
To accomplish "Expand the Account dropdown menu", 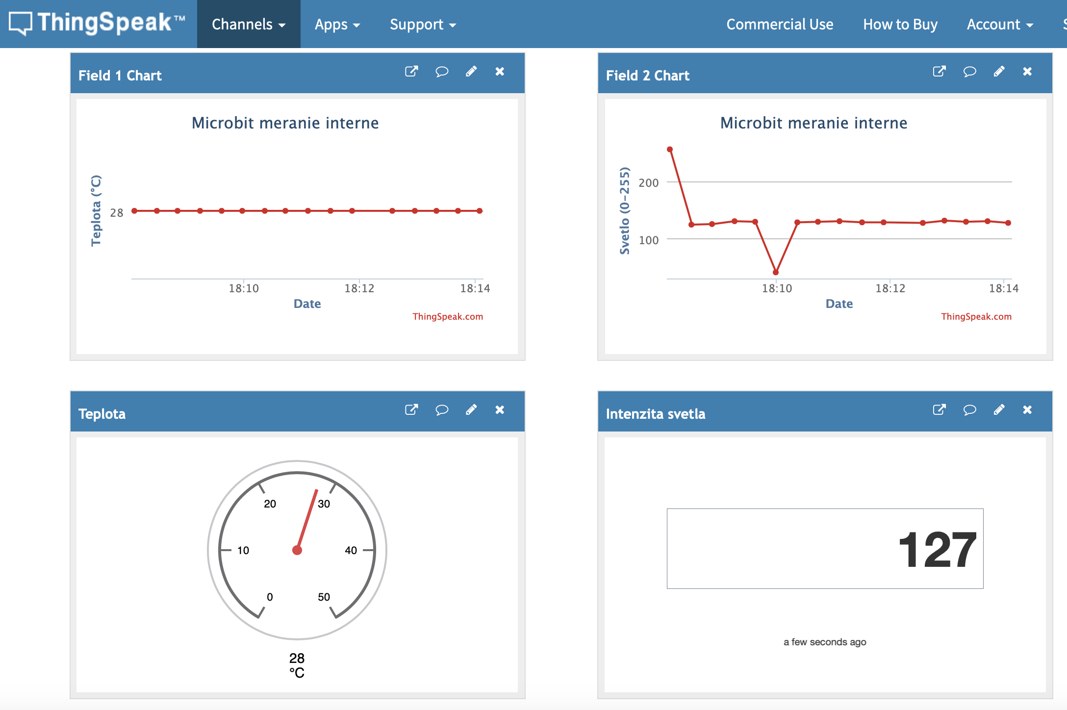I will pos(999,24).
